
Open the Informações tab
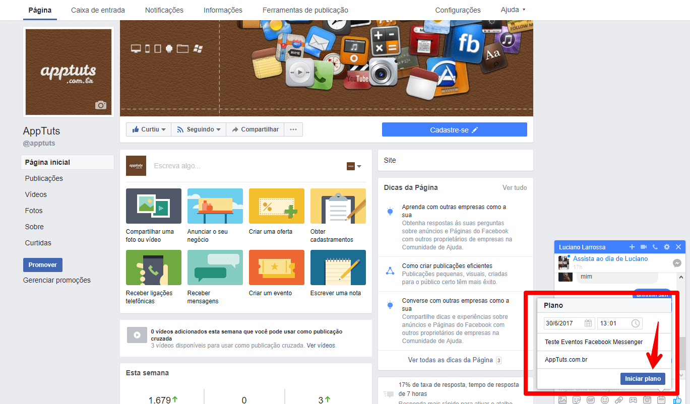click(223, 10)
